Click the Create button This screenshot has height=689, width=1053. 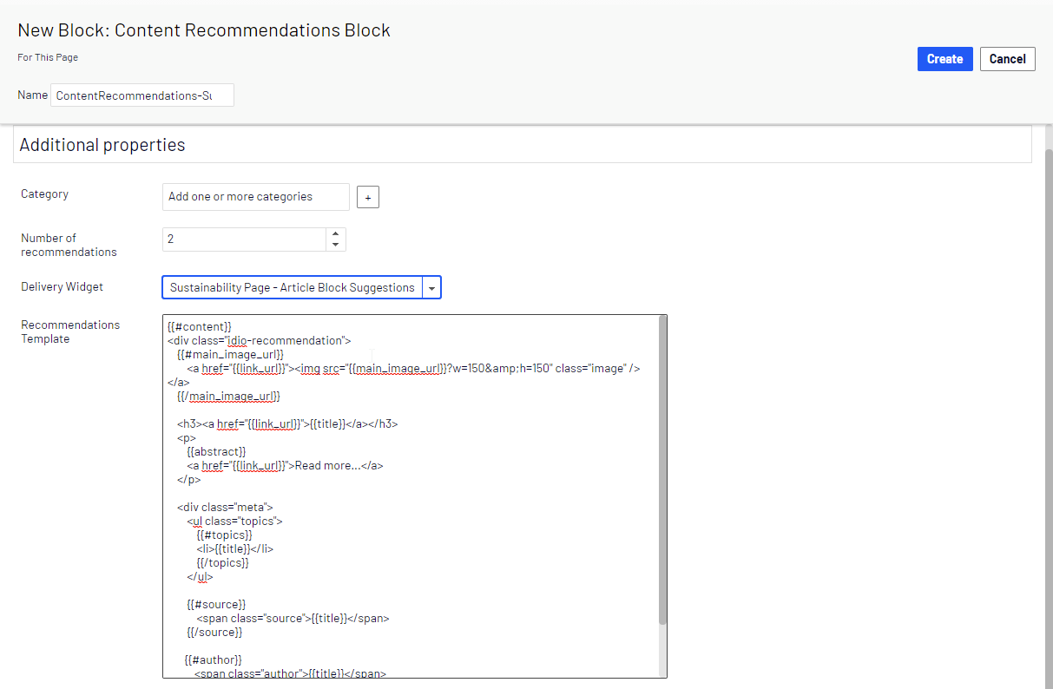pos(944,59)
